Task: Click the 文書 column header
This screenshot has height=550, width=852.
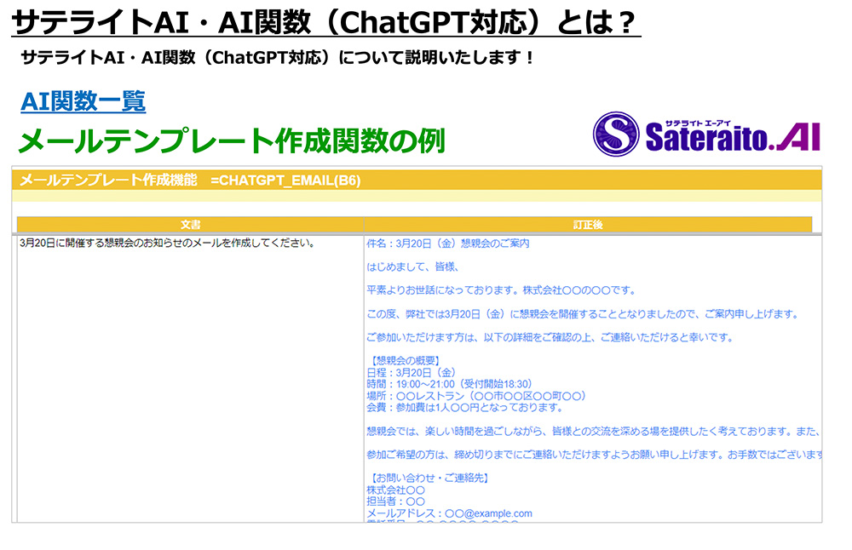Action: pos(190,225)
